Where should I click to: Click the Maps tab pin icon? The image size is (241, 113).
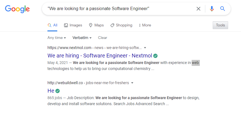91,25
